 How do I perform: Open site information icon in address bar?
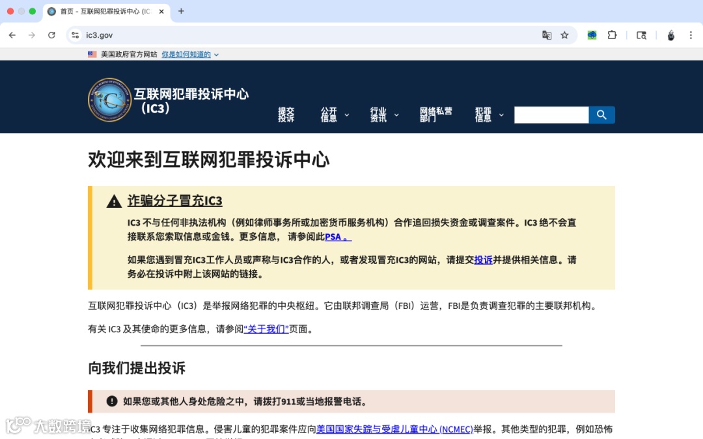point(76,35)
